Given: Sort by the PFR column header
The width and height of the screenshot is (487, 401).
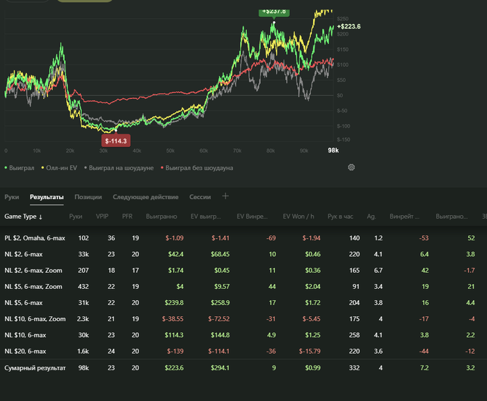Looking at the screenshot, I should coord(127,217).
